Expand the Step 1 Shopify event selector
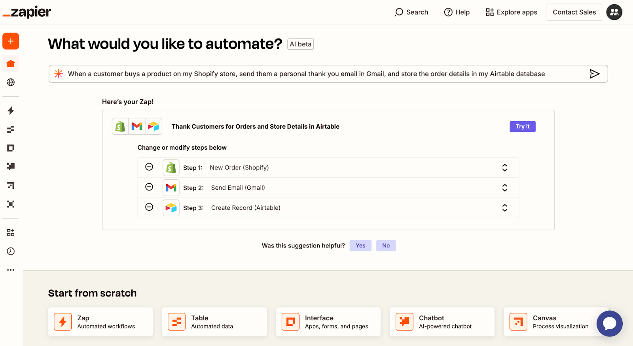 (x=504, y=168)
